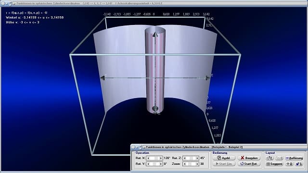Open the Auflösung layout setting
This screenshot has height=173, width=308.
coord(294,158)
